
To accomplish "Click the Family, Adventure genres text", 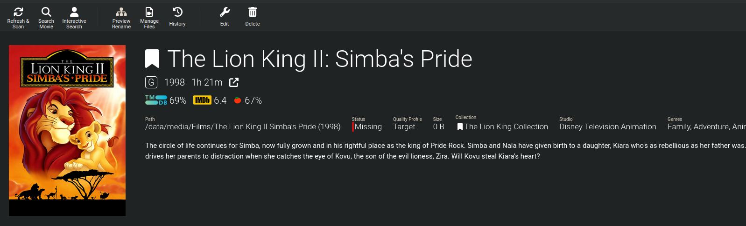I will (x=706, y=127).
